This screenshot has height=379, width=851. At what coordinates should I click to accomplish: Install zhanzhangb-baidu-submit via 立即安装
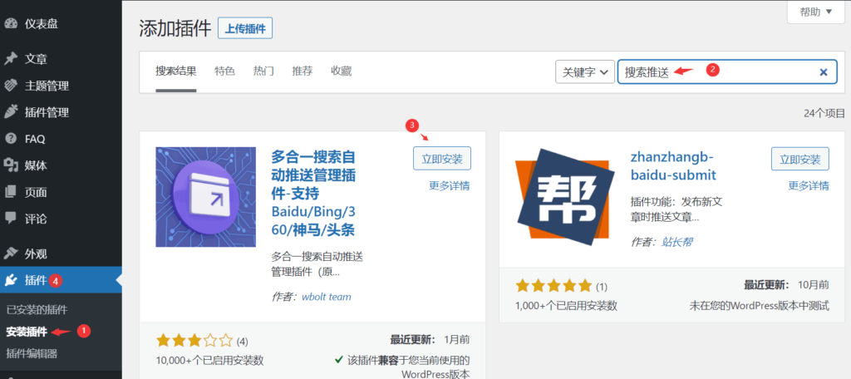coord(800,159)
